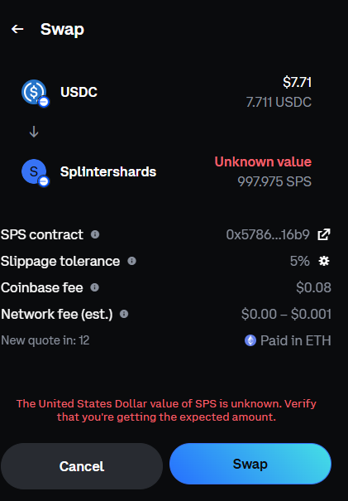Click the down arrow between tokens
Screen dimensions: 348x501
coord(34,132)
